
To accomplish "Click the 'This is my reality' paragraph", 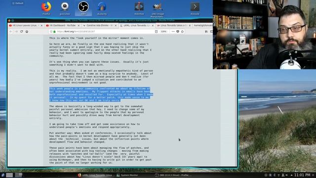I will tap(101, 77).
